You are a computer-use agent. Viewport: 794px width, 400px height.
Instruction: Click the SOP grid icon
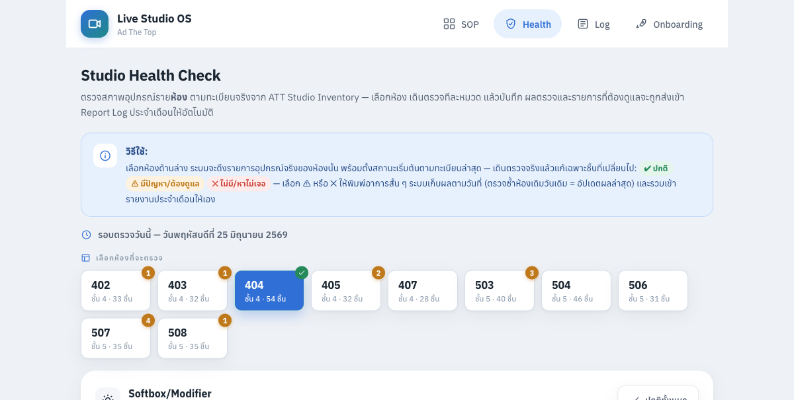pyautogui.click(x=449, y=24)
